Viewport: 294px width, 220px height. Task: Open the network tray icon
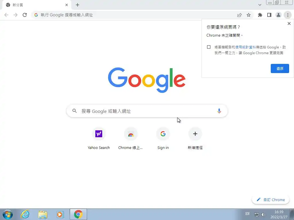tap(256, 215)
